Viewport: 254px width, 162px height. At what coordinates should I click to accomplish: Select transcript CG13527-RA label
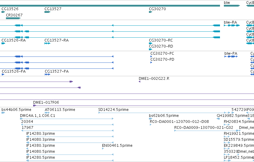coord(56,40)
